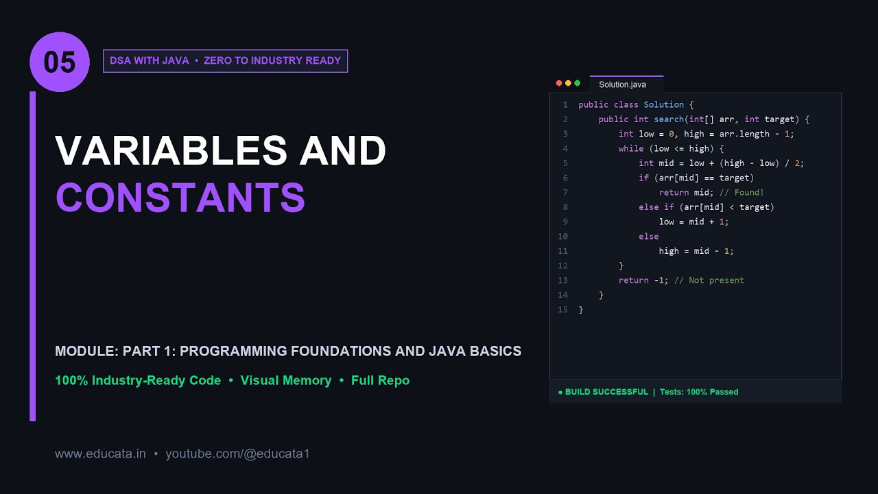
Task: Click the 'high = mid - 1;' line
Action: 696,251
